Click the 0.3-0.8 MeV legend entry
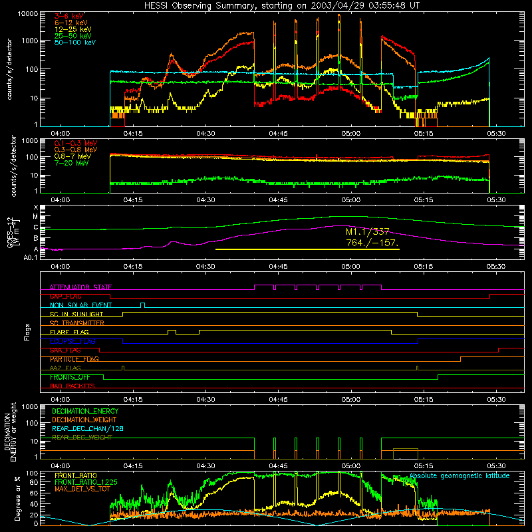This screenshot has height=532, width=532. [x=76, y=150]
